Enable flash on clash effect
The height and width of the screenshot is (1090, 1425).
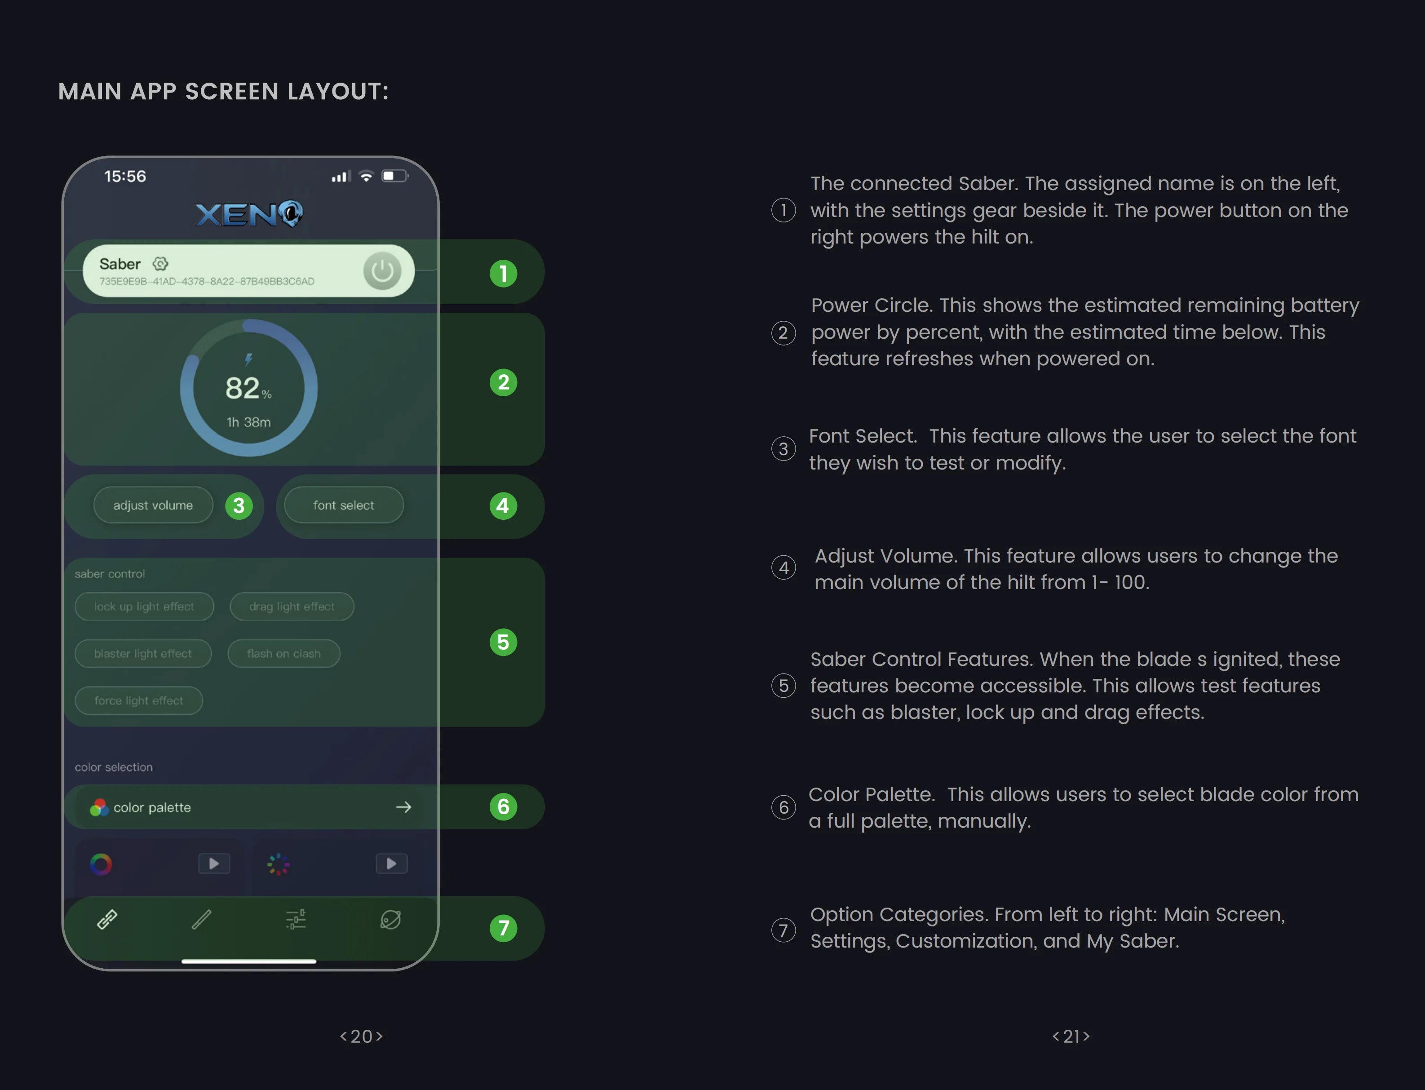click(x=284, y=653)
